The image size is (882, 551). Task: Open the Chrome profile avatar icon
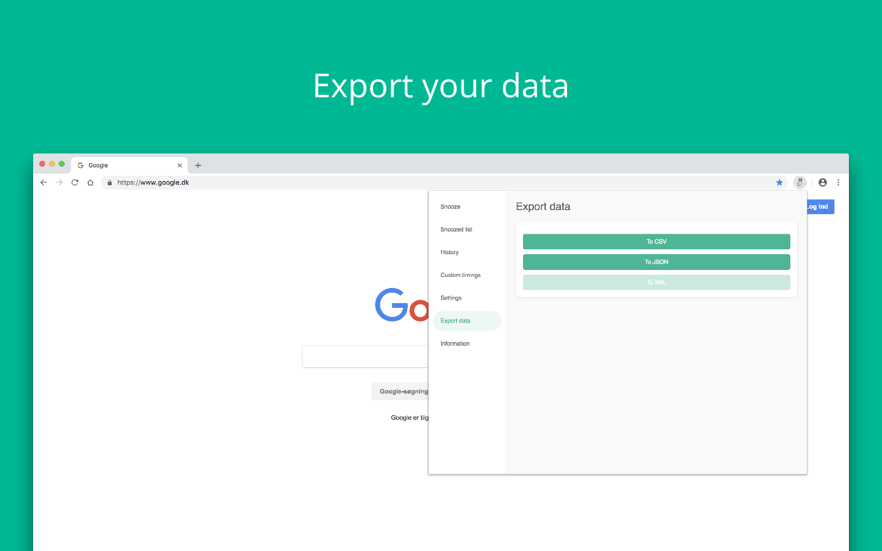[x=822, y=183]
